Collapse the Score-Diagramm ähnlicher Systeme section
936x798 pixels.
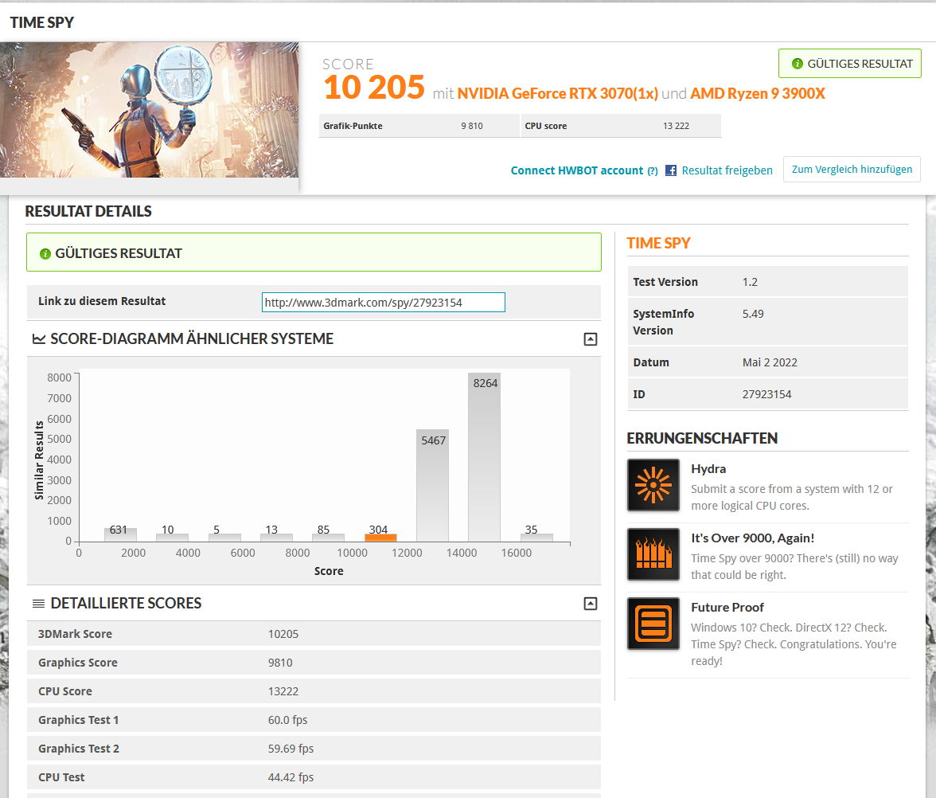pyautogui.click(x=591, y=339)
